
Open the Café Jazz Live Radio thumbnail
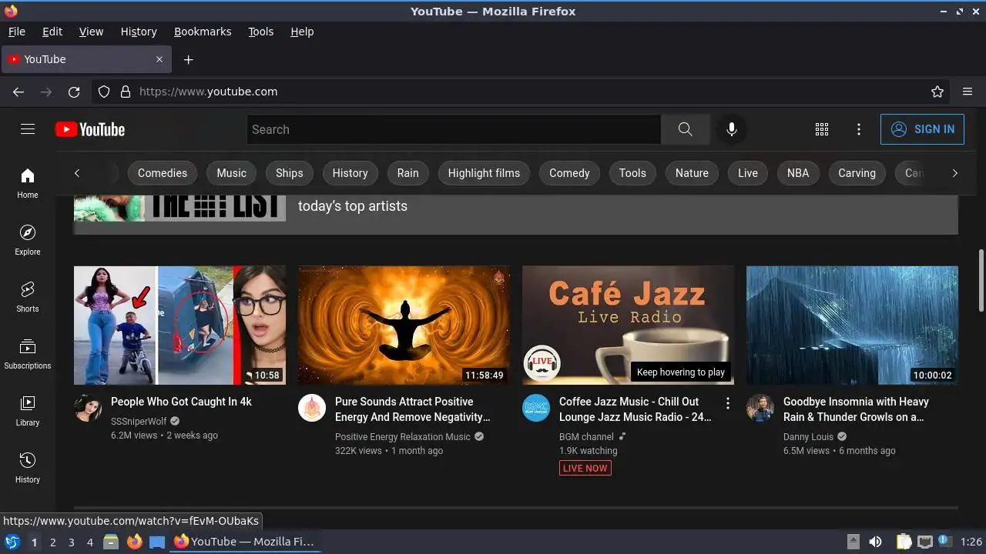628,325
